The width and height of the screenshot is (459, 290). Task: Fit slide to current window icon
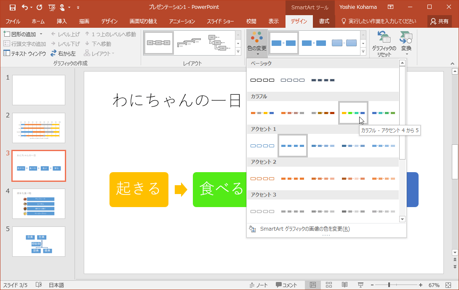tap(448, 285)
